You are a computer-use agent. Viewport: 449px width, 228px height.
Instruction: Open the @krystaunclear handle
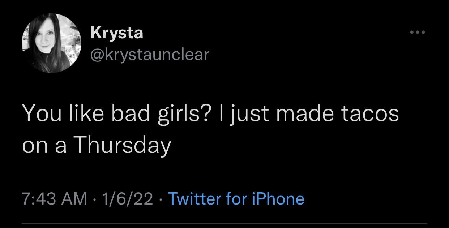[150, 54]
